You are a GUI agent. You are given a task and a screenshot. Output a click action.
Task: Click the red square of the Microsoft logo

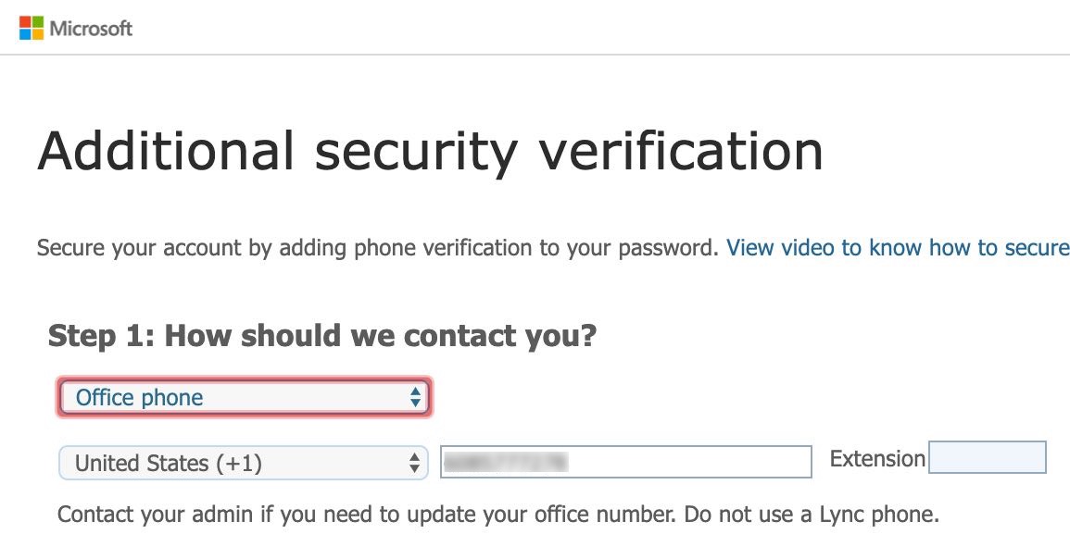pos(25,22)
